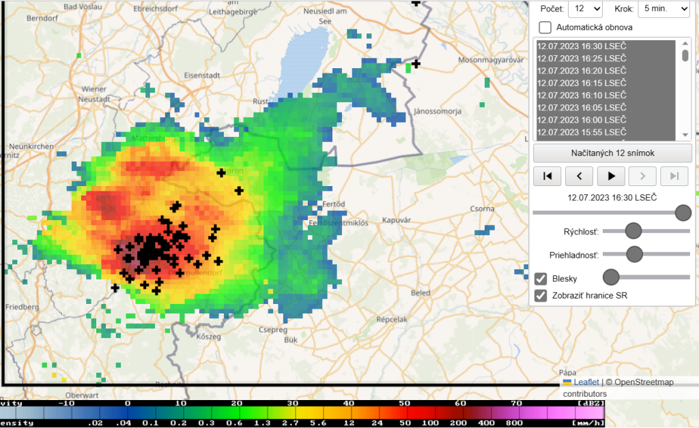Click the Rýchlosť speed slider
Screen dimensions: 699x428
(646, 231)
